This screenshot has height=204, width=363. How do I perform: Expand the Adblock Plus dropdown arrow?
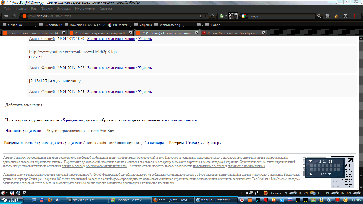7,193
